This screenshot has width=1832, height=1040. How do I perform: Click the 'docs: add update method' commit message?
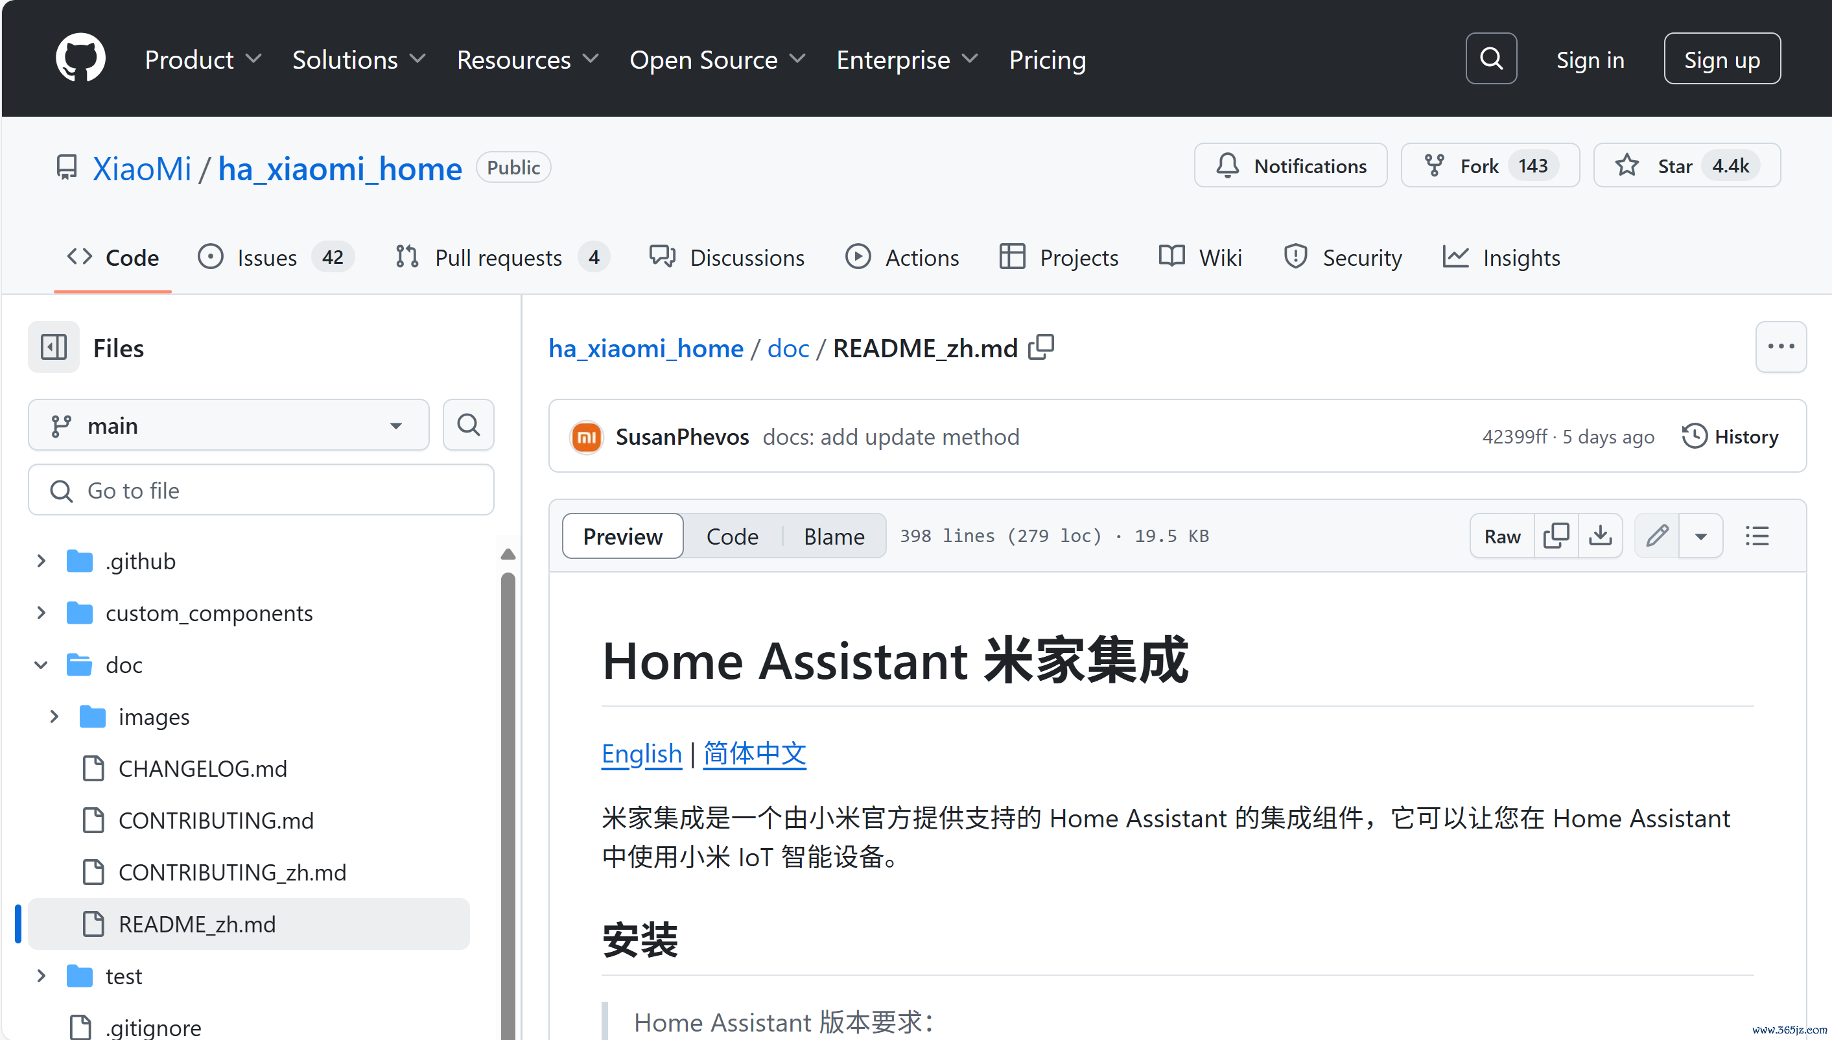(x=890, y=436)
